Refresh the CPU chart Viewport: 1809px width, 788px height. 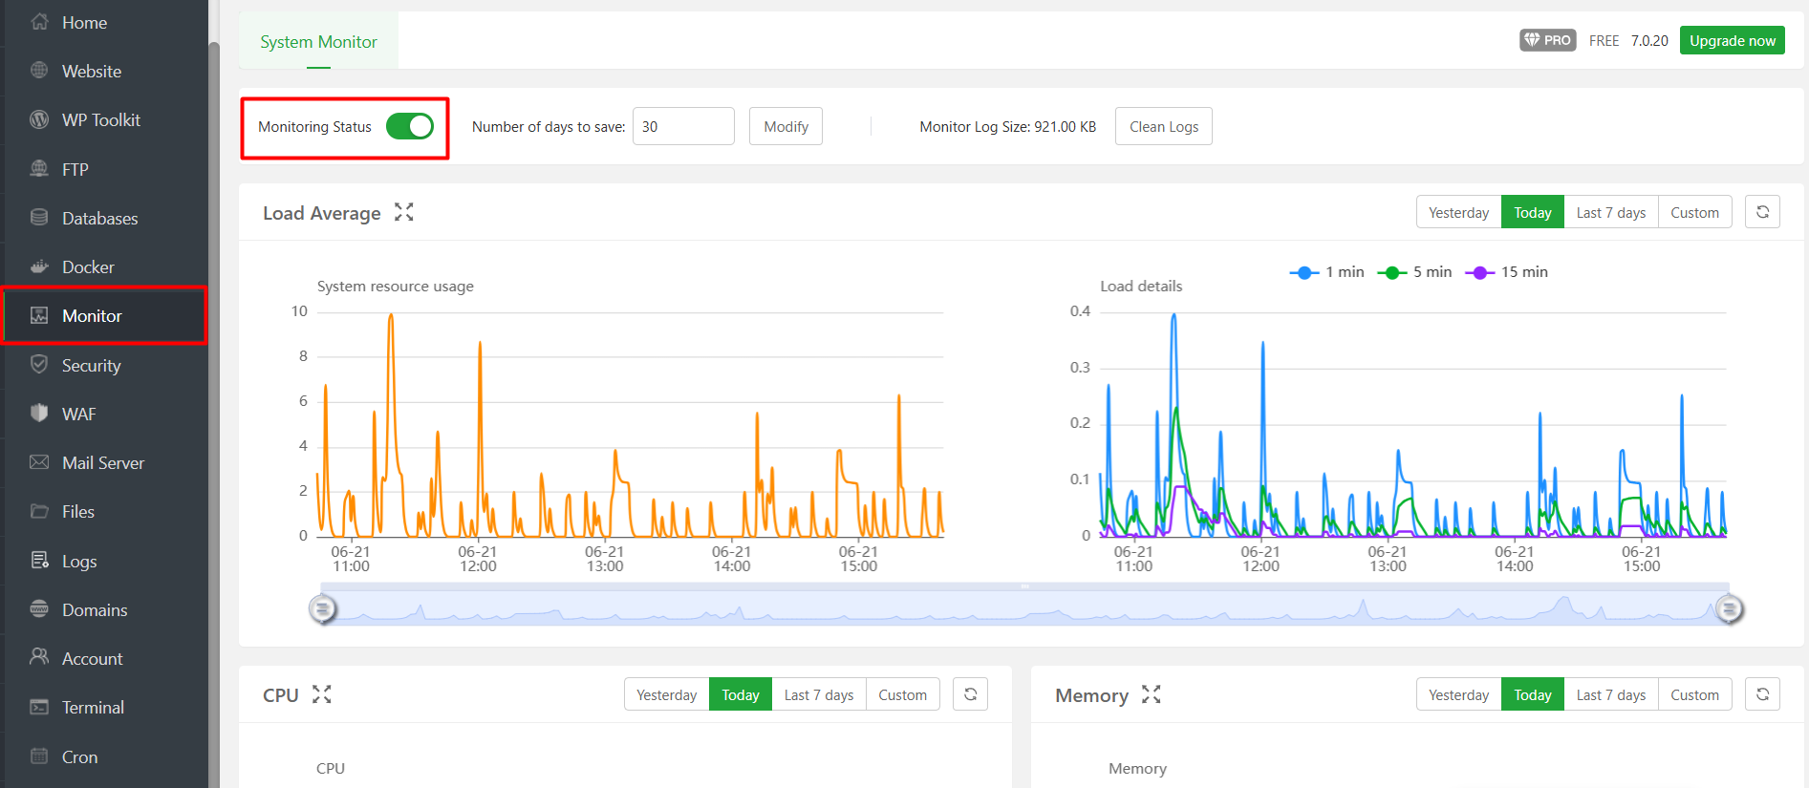pos(970,694)
